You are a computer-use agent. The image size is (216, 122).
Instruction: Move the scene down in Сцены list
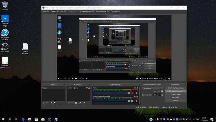tap(55, 103)
